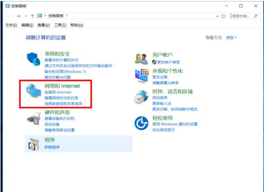Go up one level with Up arrow

pyautogui.click(x=32, y=16)
